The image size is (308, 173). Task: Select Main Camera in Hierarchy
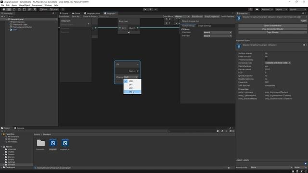pos(18,22)
